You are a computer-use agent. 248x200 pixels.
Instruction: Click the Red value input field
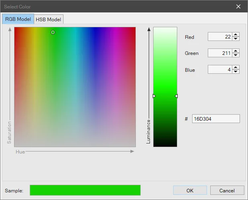[220, 36]
